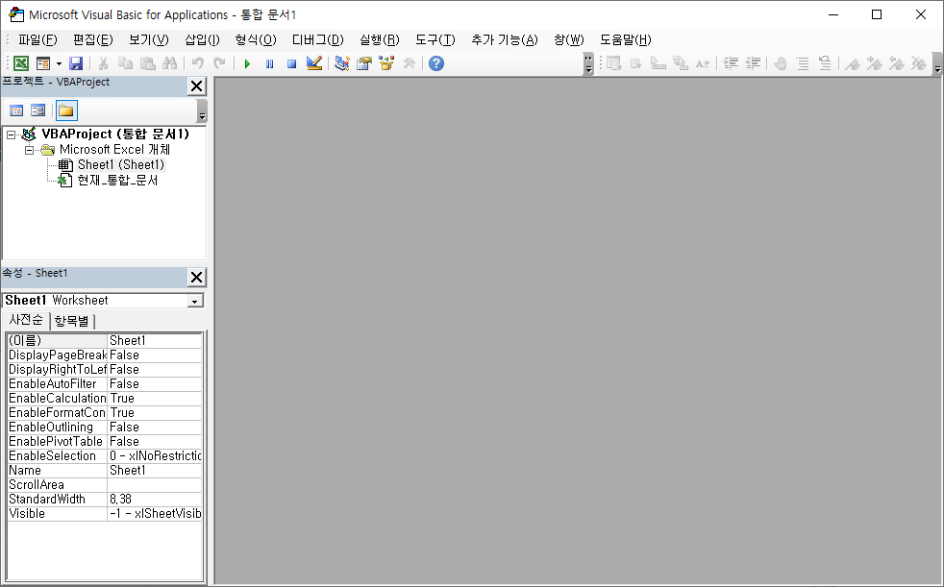Open Project Explorer toolbar icon

click(342, 63)
